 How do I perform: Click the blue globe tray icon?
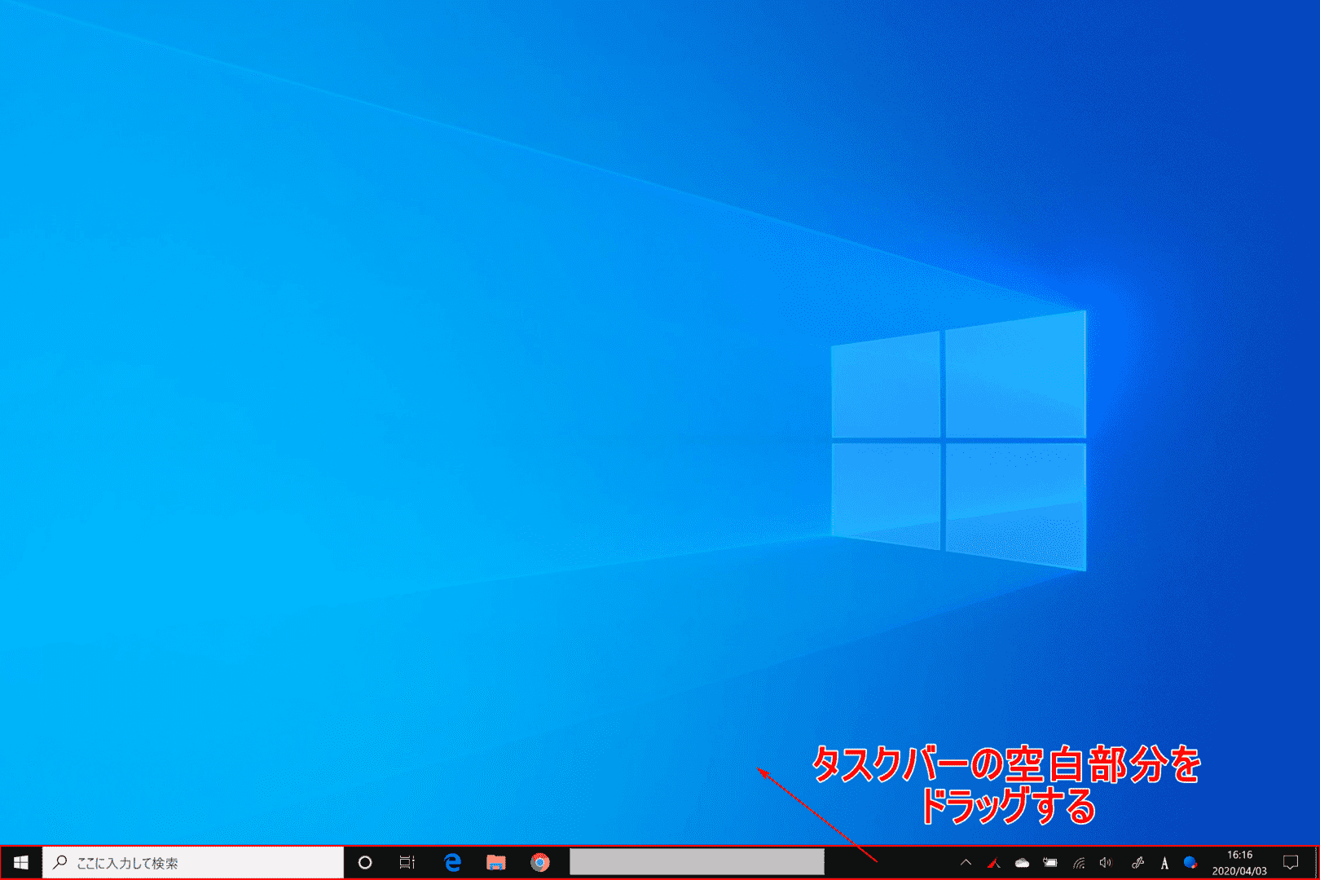[x=1190, y=862]
